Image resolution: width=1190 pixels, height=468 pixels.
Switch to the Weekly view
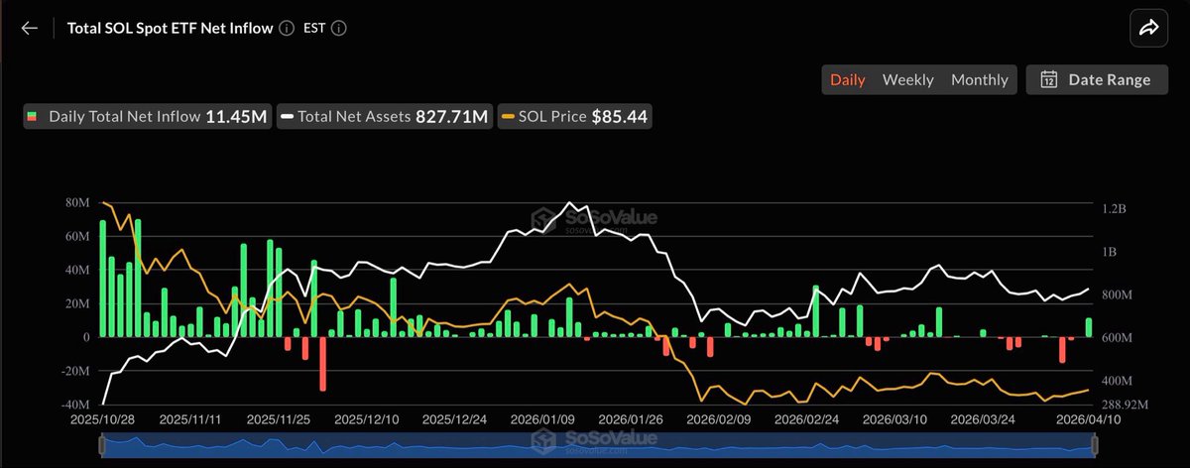click(x=907, y=80)
